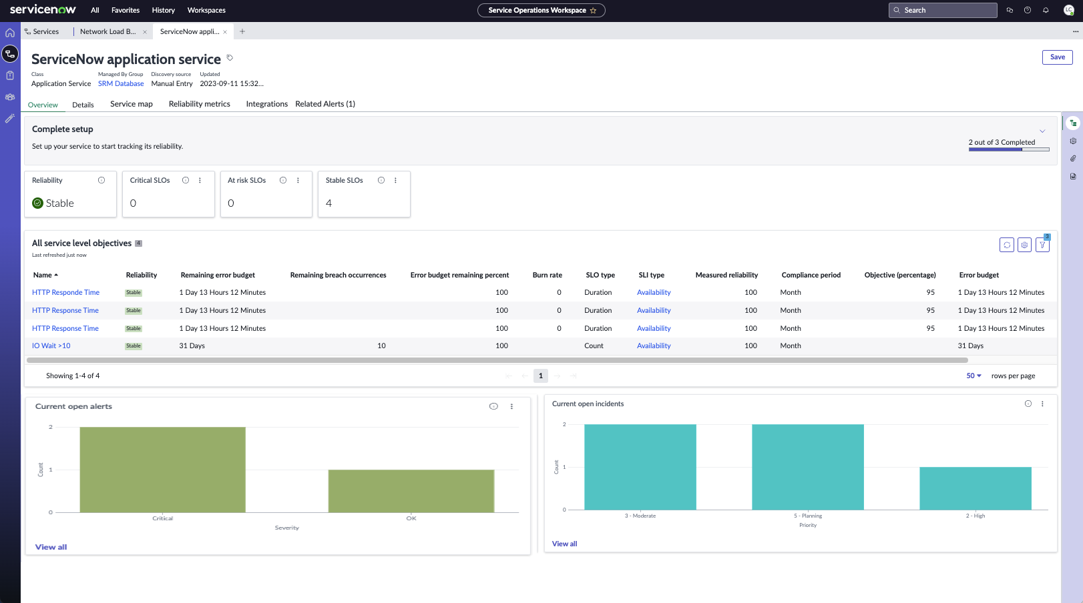Open the service map icon in right sidebar
This screenshot has width=1083, height=603.
1073,123
